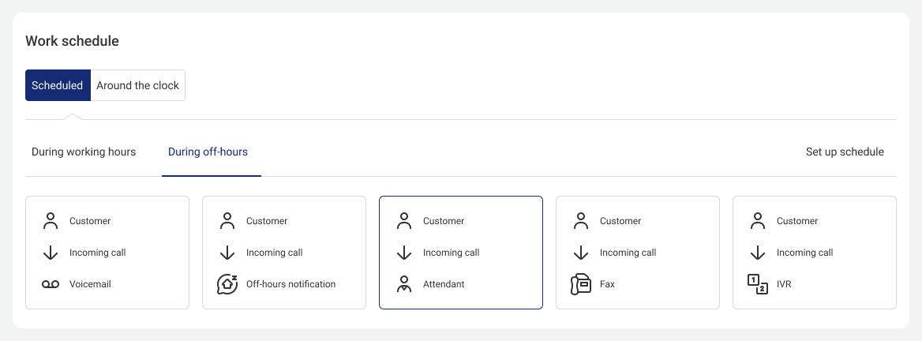Click incoming call arrow in Attendant card
The height and width of the screenshot is (341, 922).
click(x=404, y=253)
